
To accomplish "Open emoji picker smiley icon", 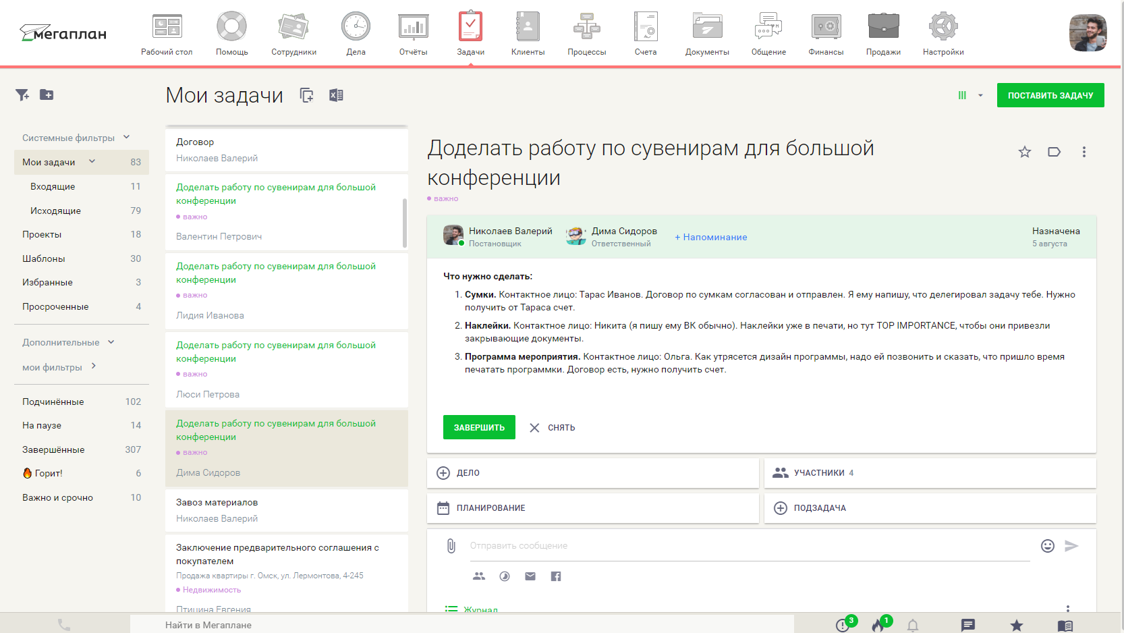I will click(x=1047, y=546).
